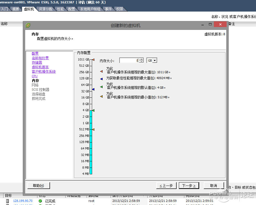Click the 下一步> next button
256x205 pixels.
189,186
